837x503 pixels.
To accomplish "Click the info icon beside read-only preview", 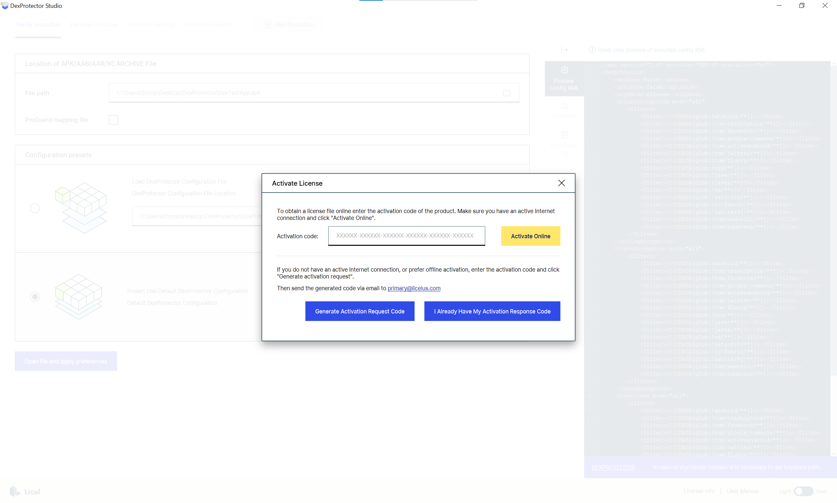I will (x=592, y=50).
